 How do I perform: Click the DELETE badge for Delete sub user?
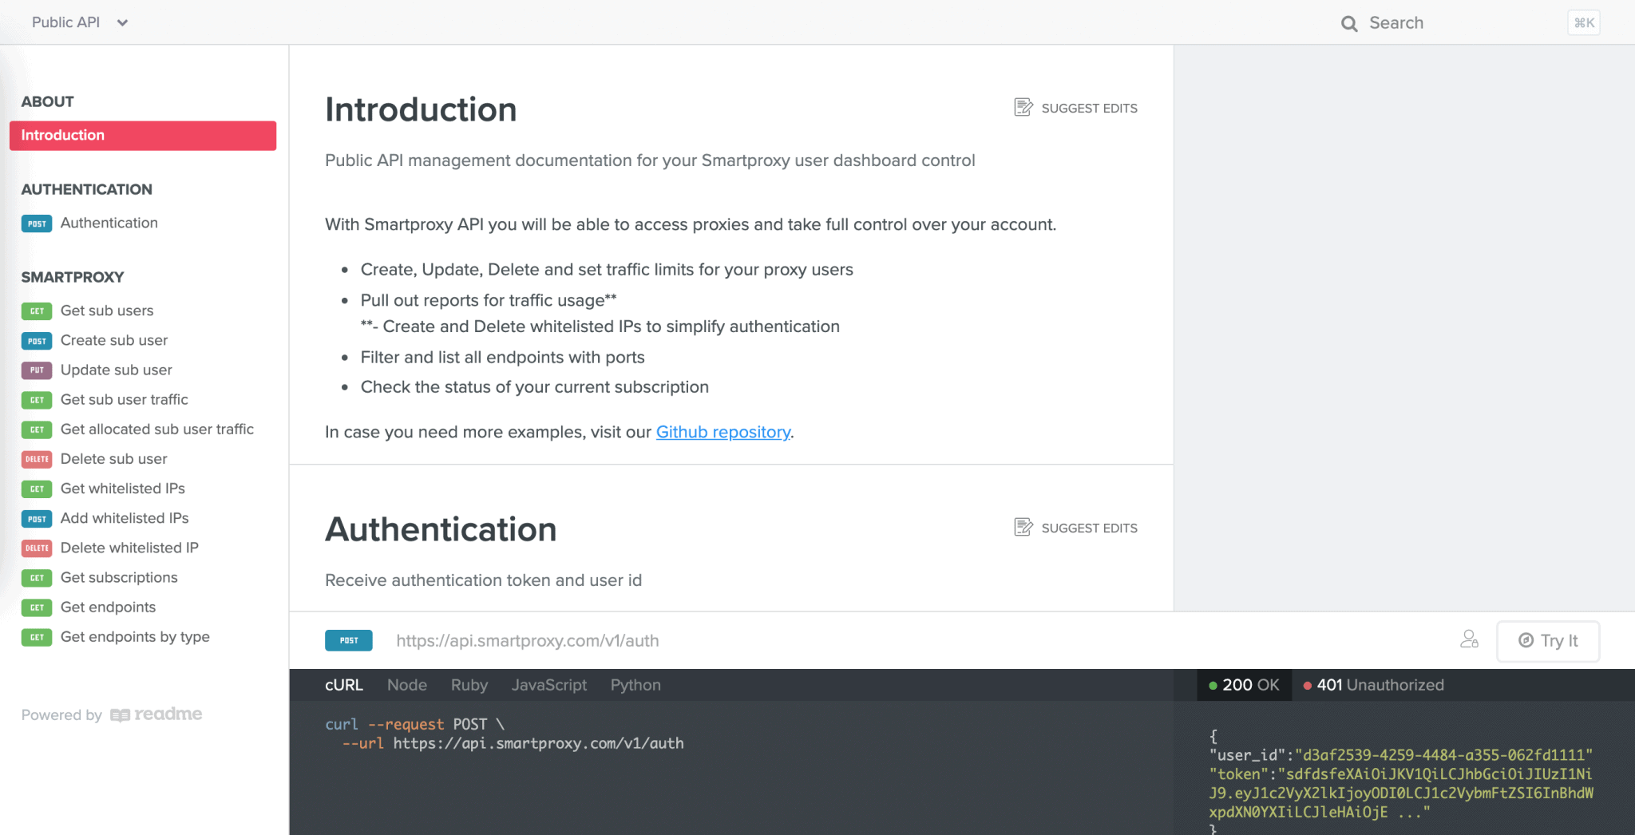pos(37,459)
